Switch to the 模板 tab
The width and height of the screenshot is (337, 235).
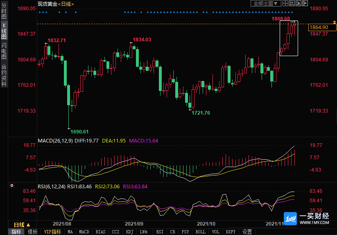tap(32, 232)
